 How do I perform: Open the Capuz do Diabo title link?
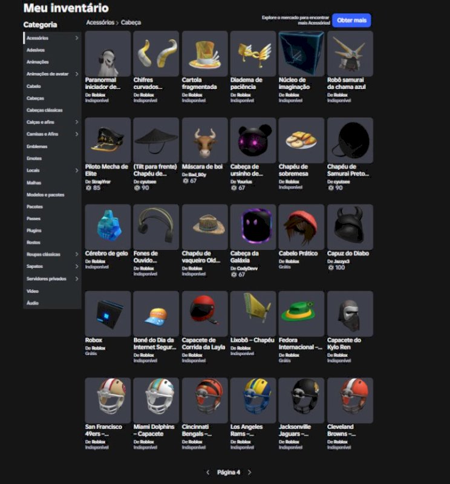(x=348, y=253)
